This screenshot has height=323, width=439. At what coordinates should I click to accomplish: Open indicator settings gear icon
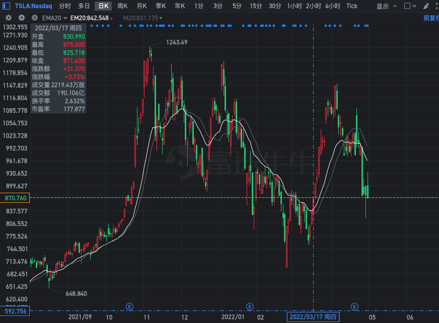9,18
